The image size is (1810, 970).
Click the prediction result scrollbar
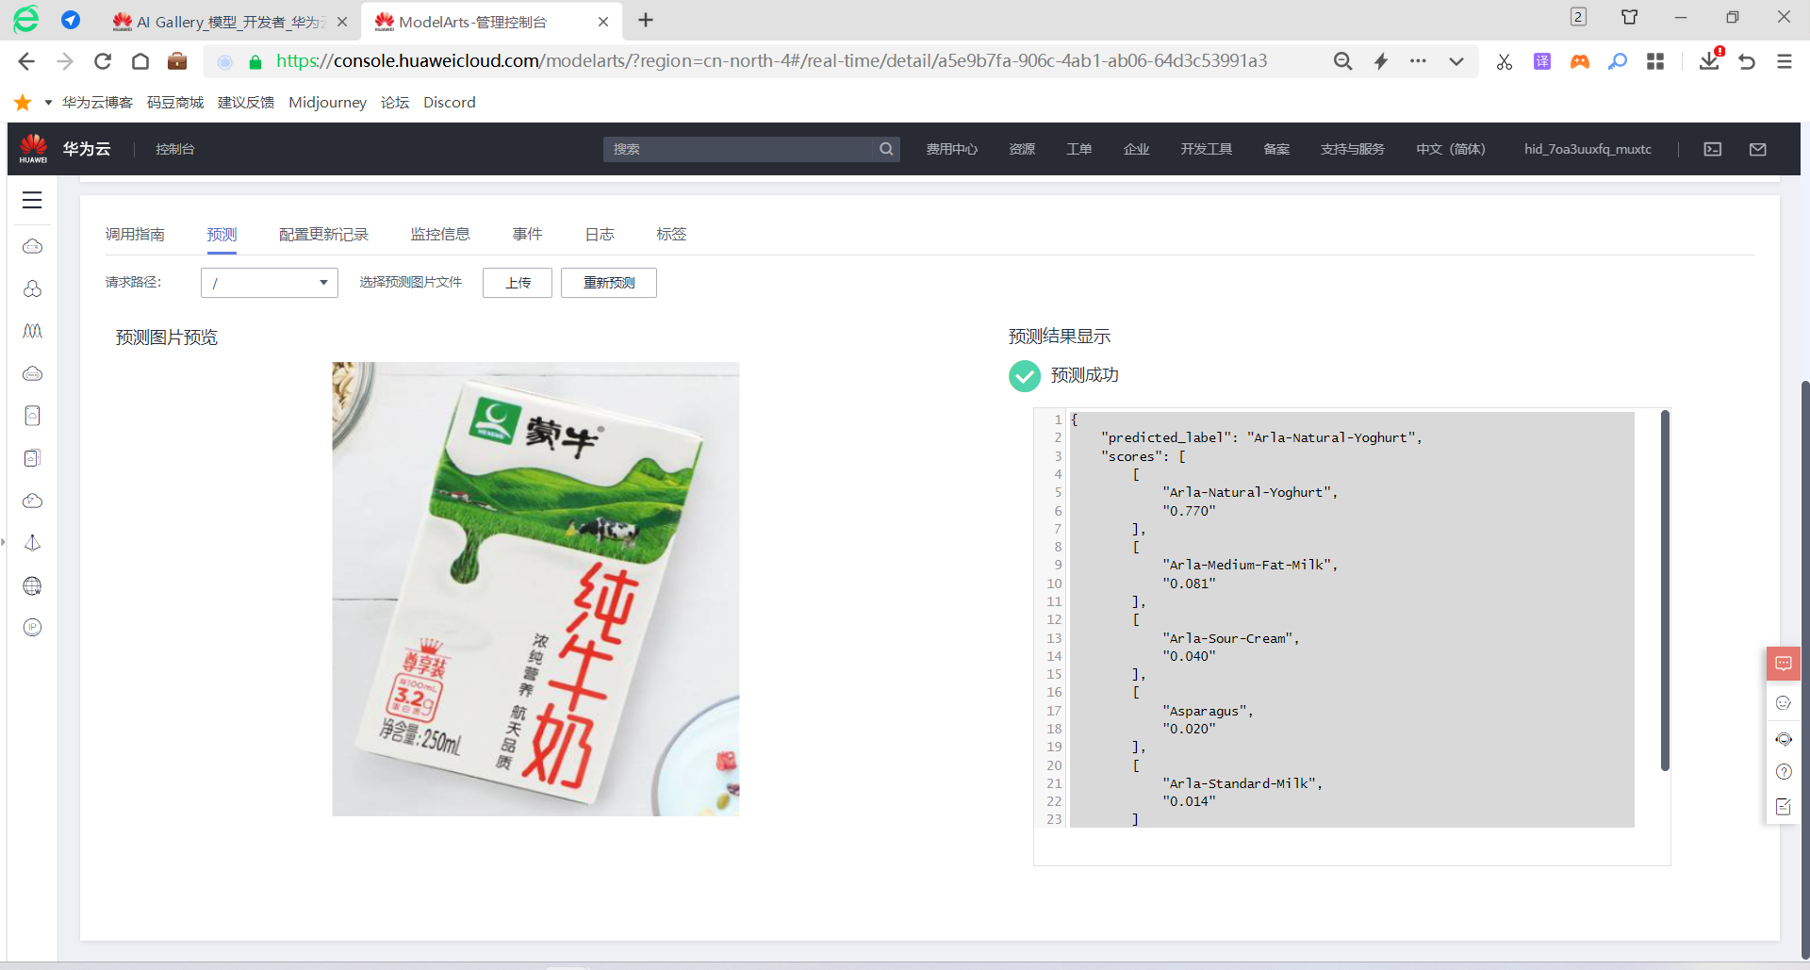coord(1665,591)
